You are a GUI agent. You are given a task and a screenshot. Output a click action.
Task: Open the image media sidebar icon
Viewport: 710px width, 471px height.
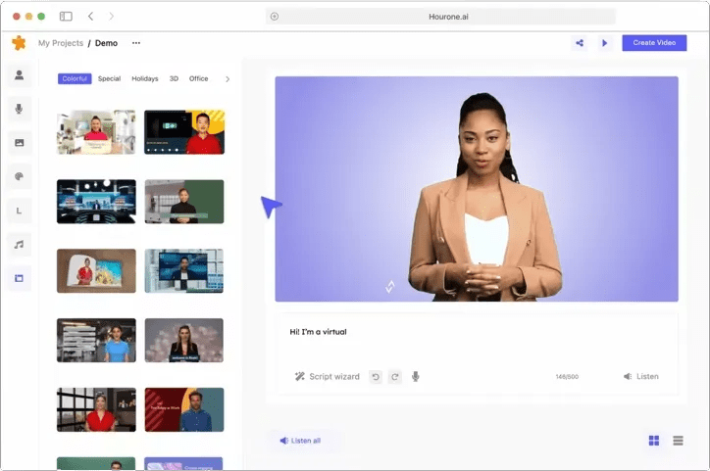coord(19,143)
